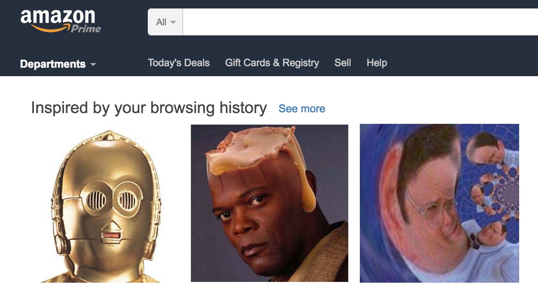Open the All search category dropdown
Viewport: 538px width, 290px height.
click(165, 22)
